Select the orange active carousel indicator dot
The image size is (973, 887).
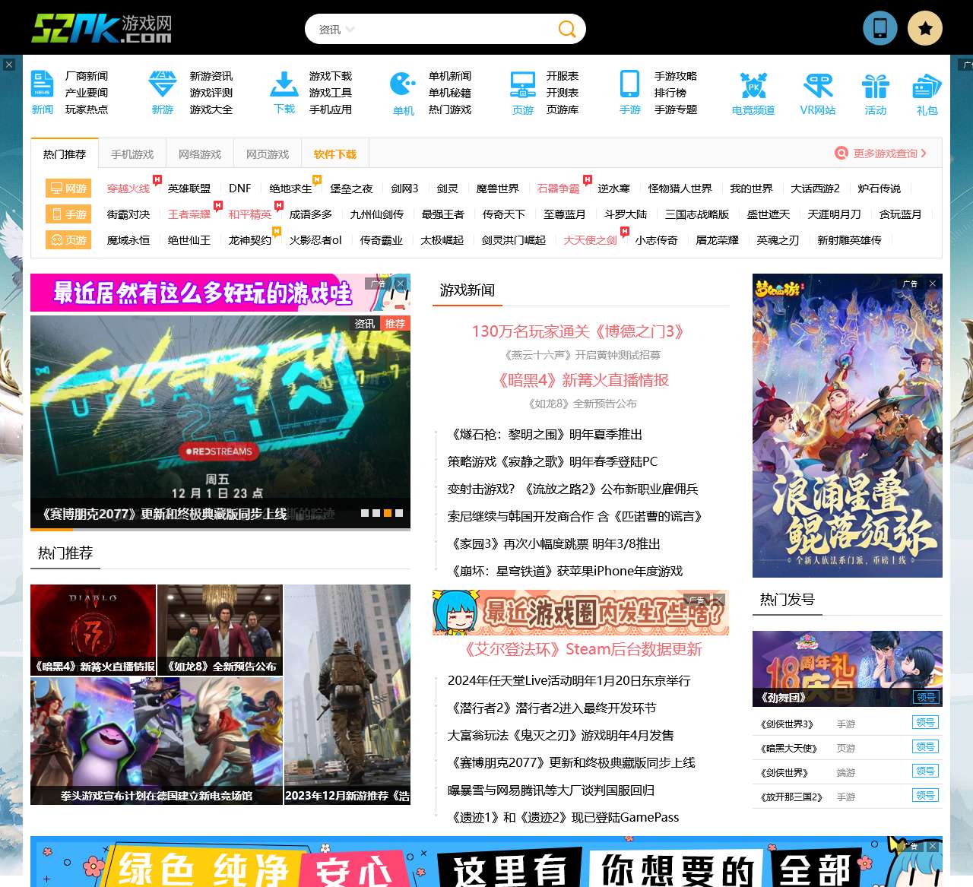[388, 513]
